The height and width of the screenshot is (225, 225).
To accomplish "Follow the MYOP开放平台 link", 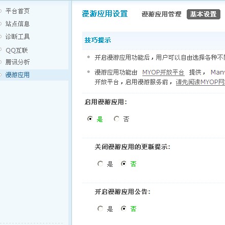I will [163, 72].
